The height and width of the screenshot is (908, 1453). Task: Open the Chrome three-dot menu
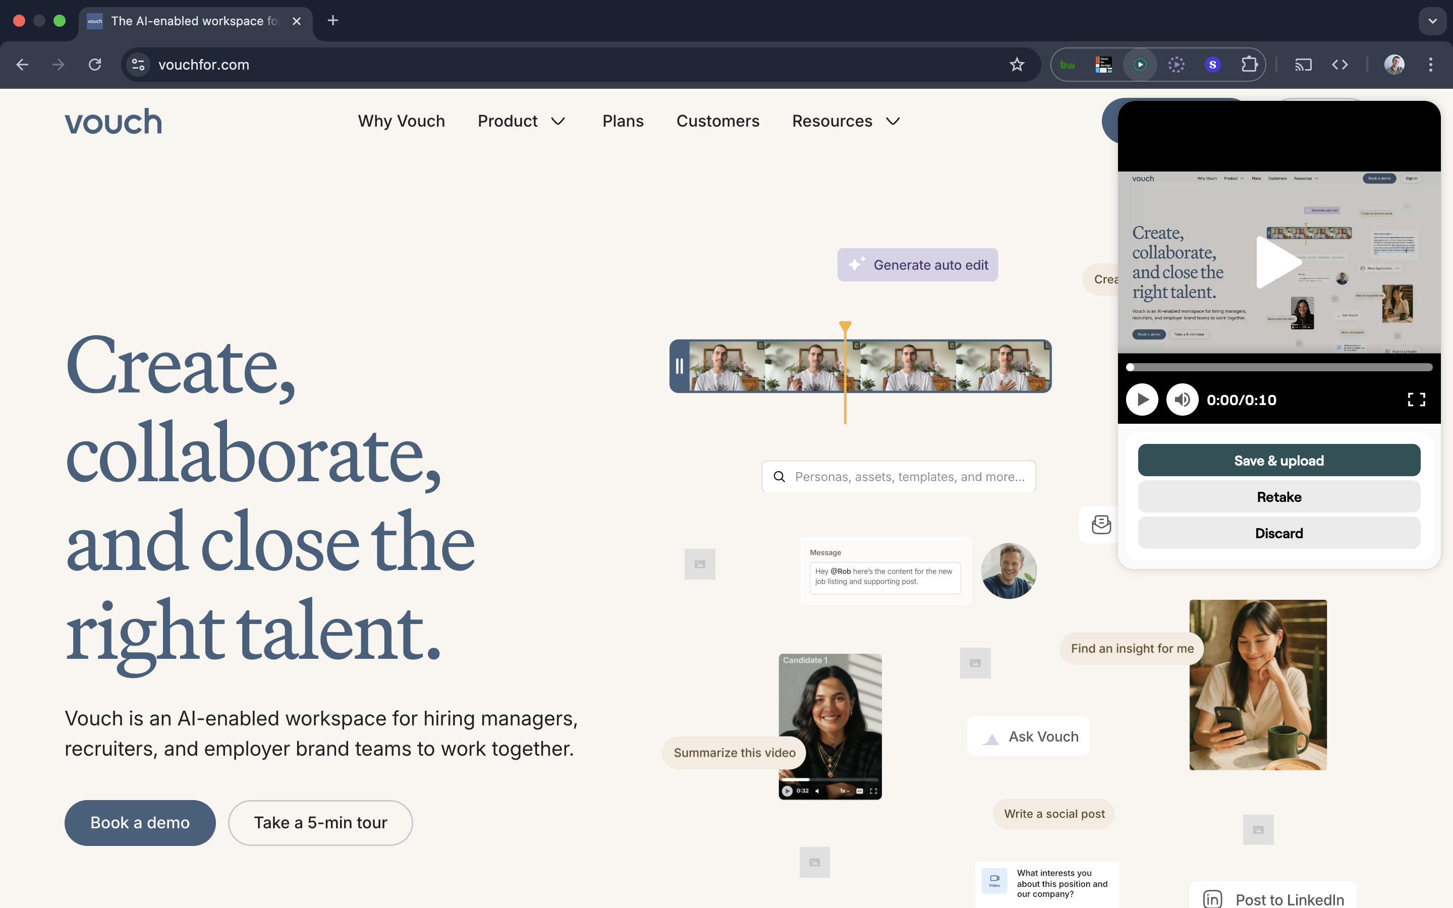[1431, 65]
